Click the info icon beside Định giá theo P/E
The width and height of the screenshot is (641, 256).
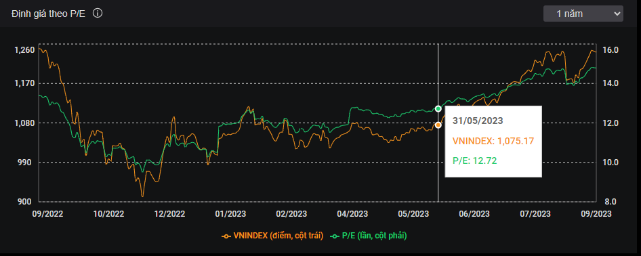pyautogui.click(x=98, y=14)
